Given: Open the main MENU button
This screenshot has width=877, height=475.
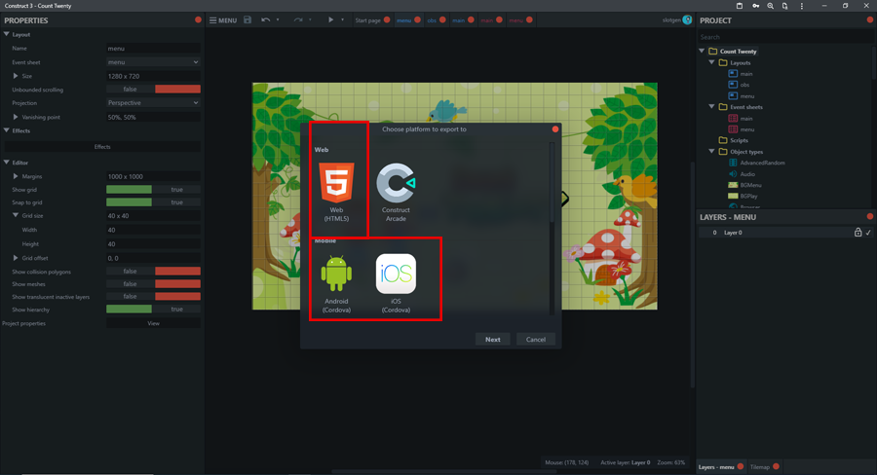Looking at the screenshot, I should point(223,20).
